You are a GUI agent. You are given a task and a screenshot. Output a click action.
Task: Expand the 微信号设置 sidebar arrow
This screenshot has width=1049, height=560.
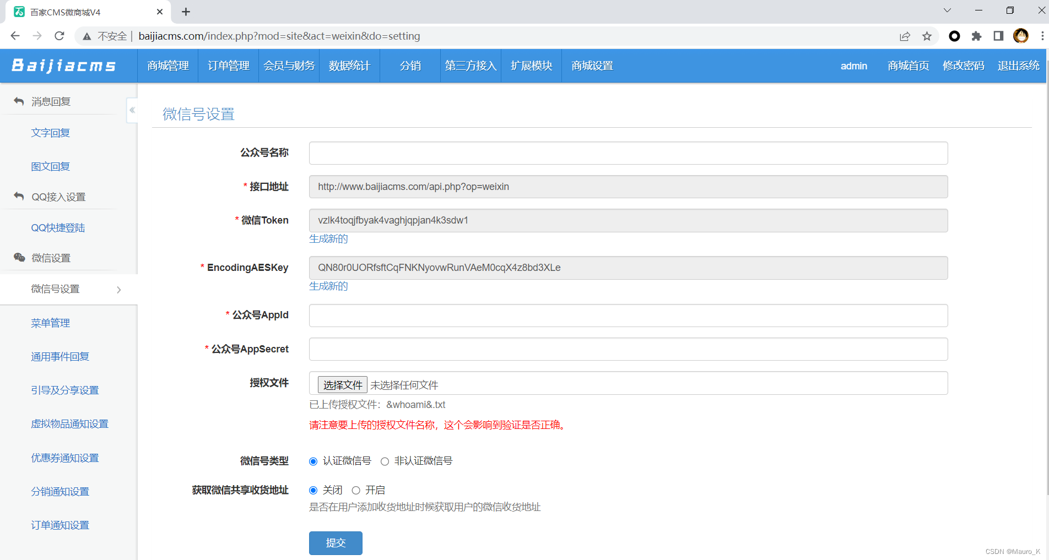(119, 290)
